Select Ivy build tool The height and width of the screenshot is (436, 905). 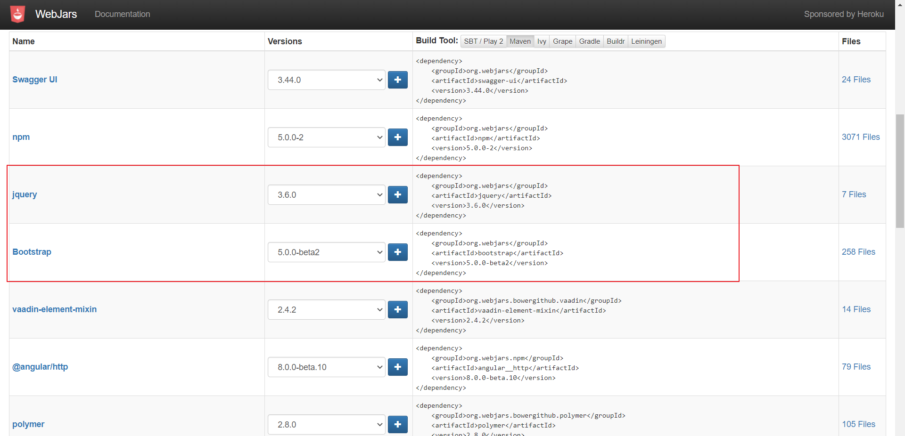542,41
